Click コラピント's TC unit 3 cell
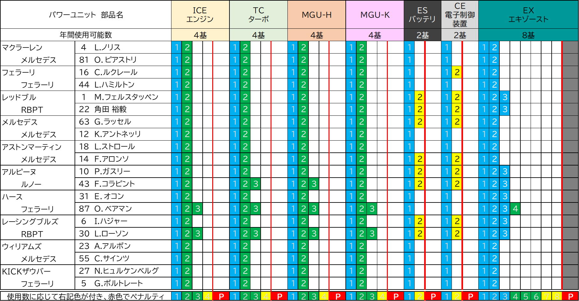 [x=256, y=184]
